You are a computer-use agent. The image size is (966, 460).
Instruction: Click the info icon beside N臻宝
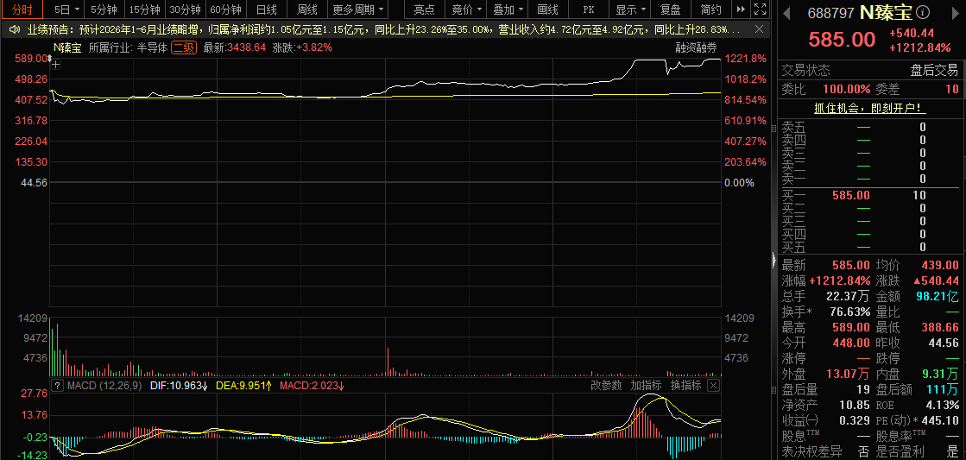point(923,12)
